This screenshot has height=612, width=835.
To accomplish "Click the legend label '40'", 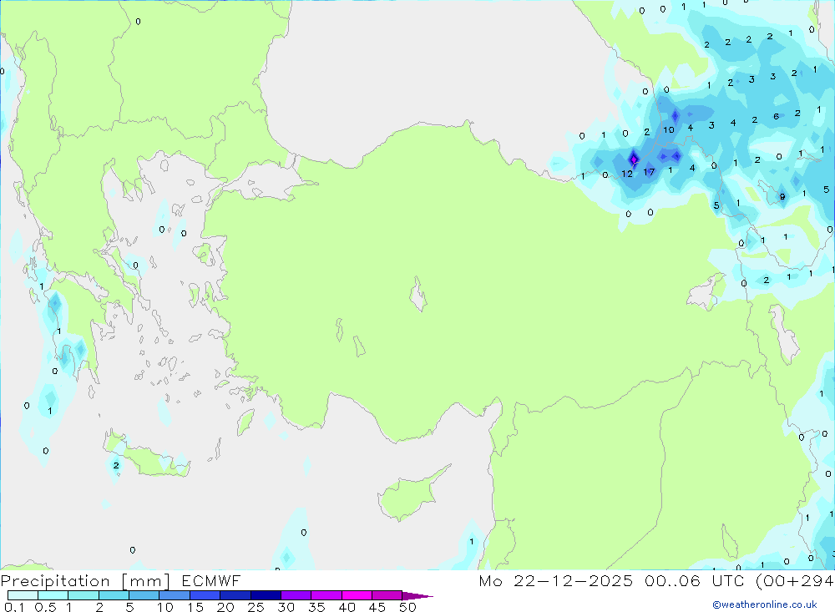I will [x=347, y=607].
